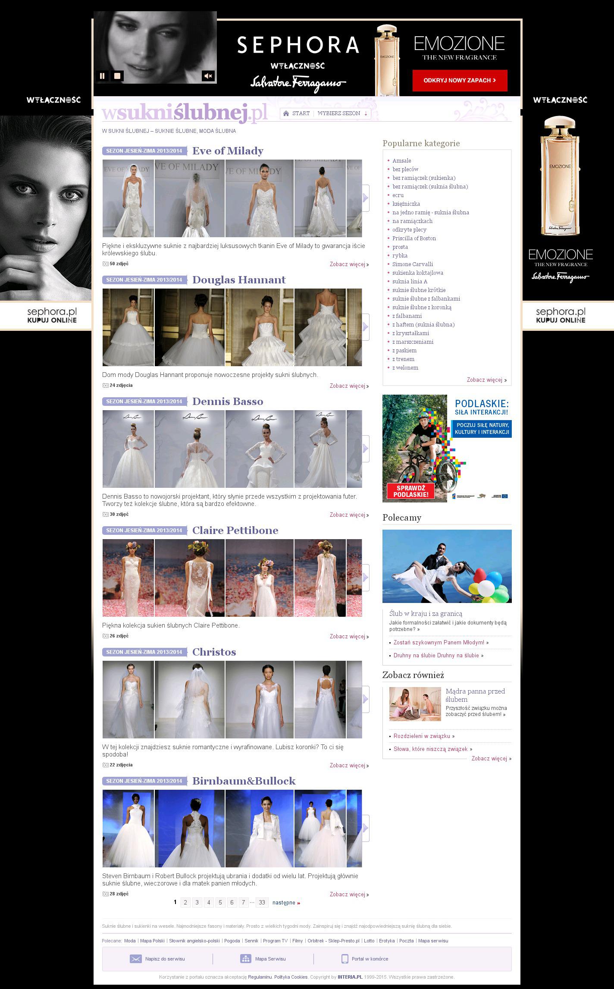This screenshot has height=989, width=614.
Task: Click the home icon next to START
Action: coord(286,113)
